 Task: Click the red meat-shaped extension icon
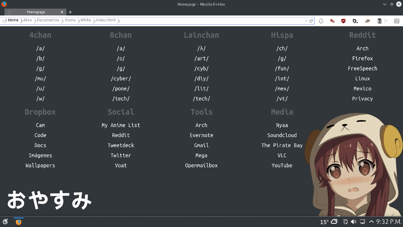(x=332, y=21)
